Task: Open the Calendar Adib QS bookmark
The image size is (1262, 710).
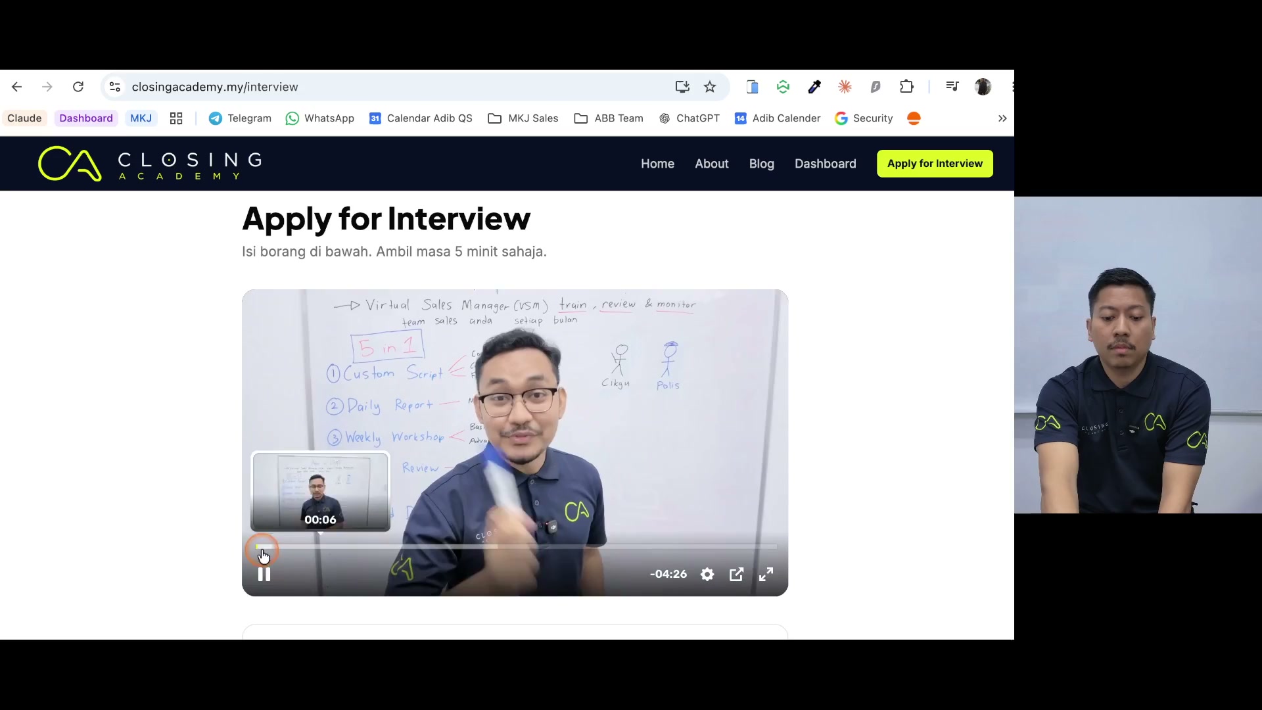Action: pyautogui.click(x=421, y=118)
